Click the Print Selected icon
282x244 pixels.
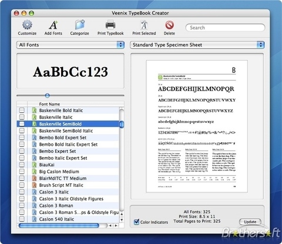[x=144, y=25]
